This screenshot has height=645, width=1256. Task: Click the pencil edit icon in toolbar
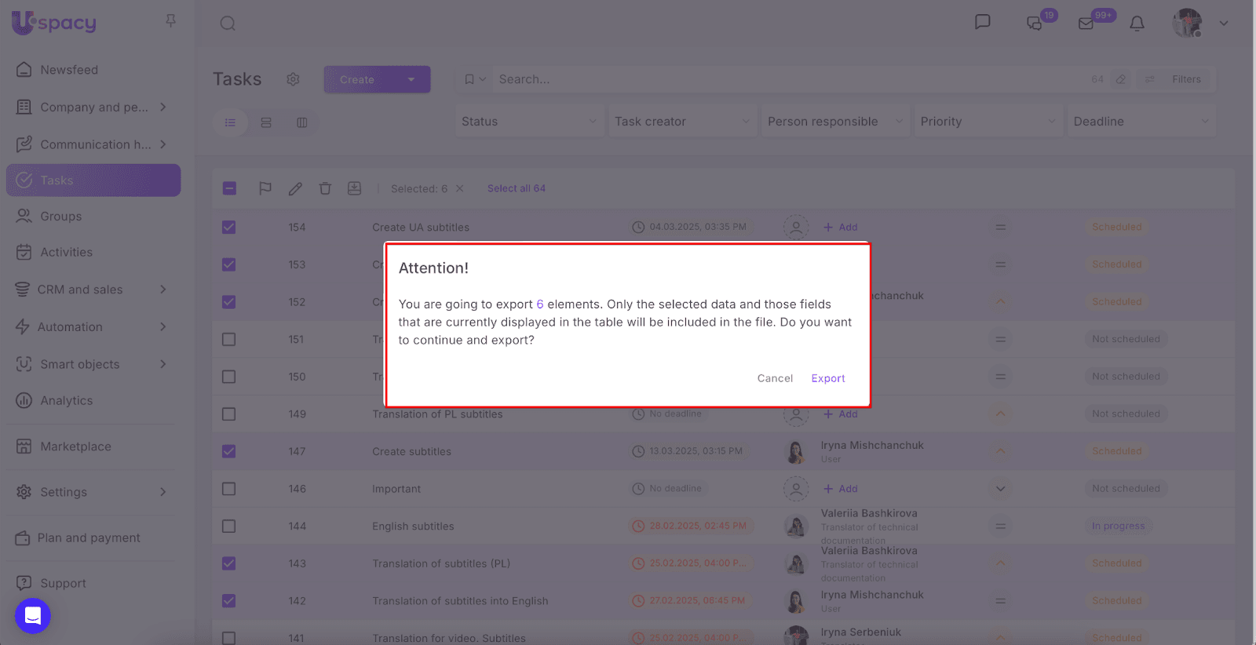[295, 188]
